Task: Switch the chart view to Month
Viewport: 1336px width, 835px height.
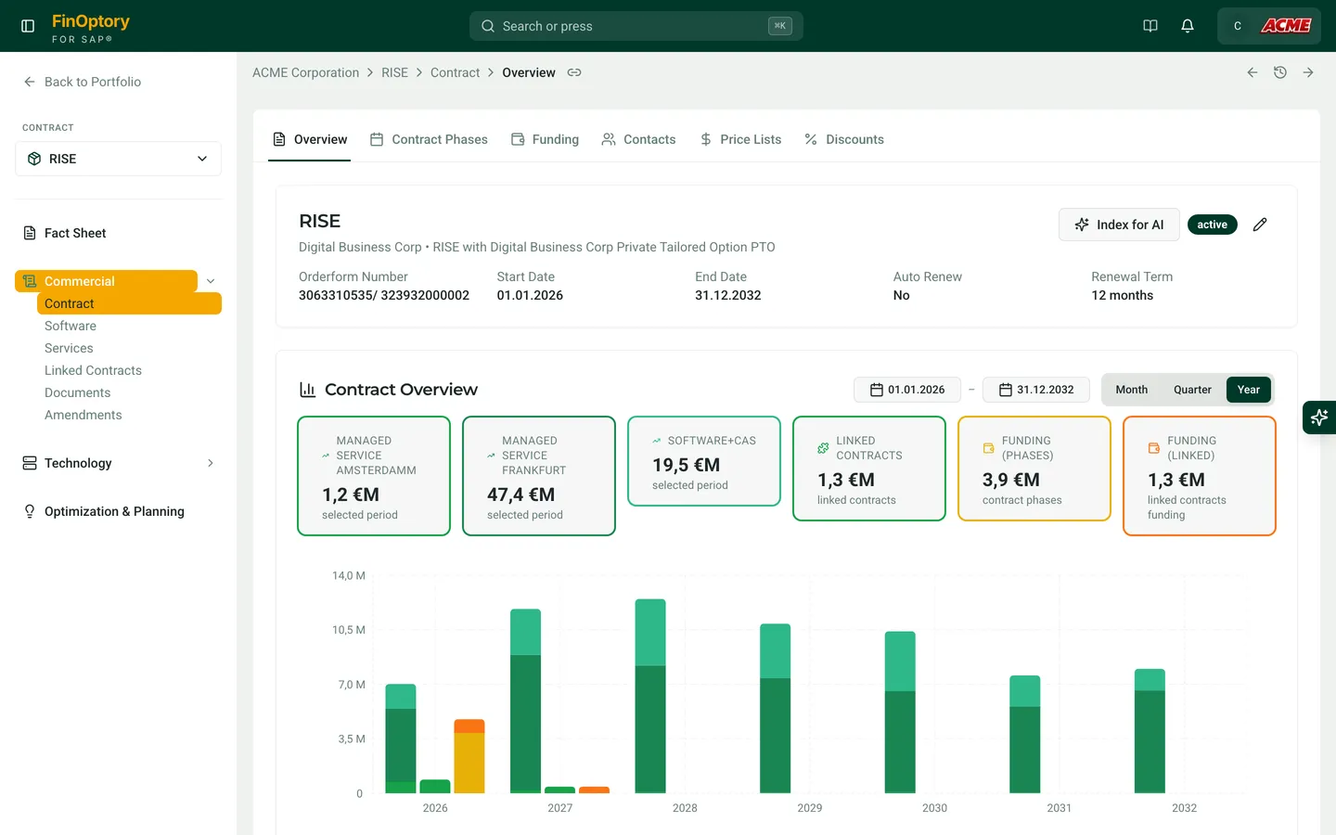Action: (x=1131, y=389)
